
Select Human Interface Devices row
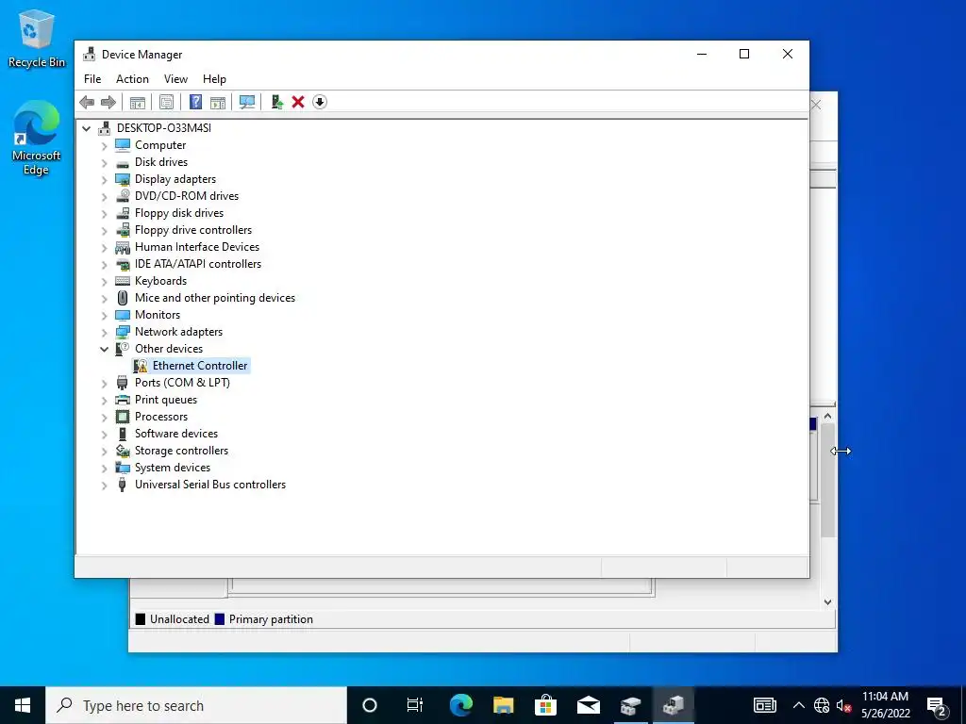click(x=196, y=247)
